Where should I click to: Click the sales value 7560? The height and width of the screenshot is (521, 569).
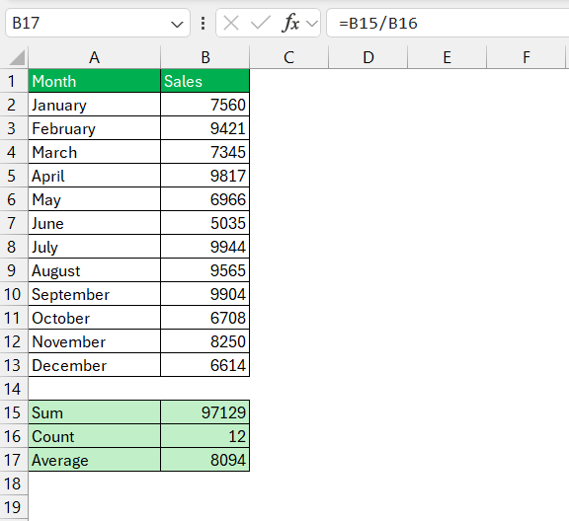tap(205, 105)
